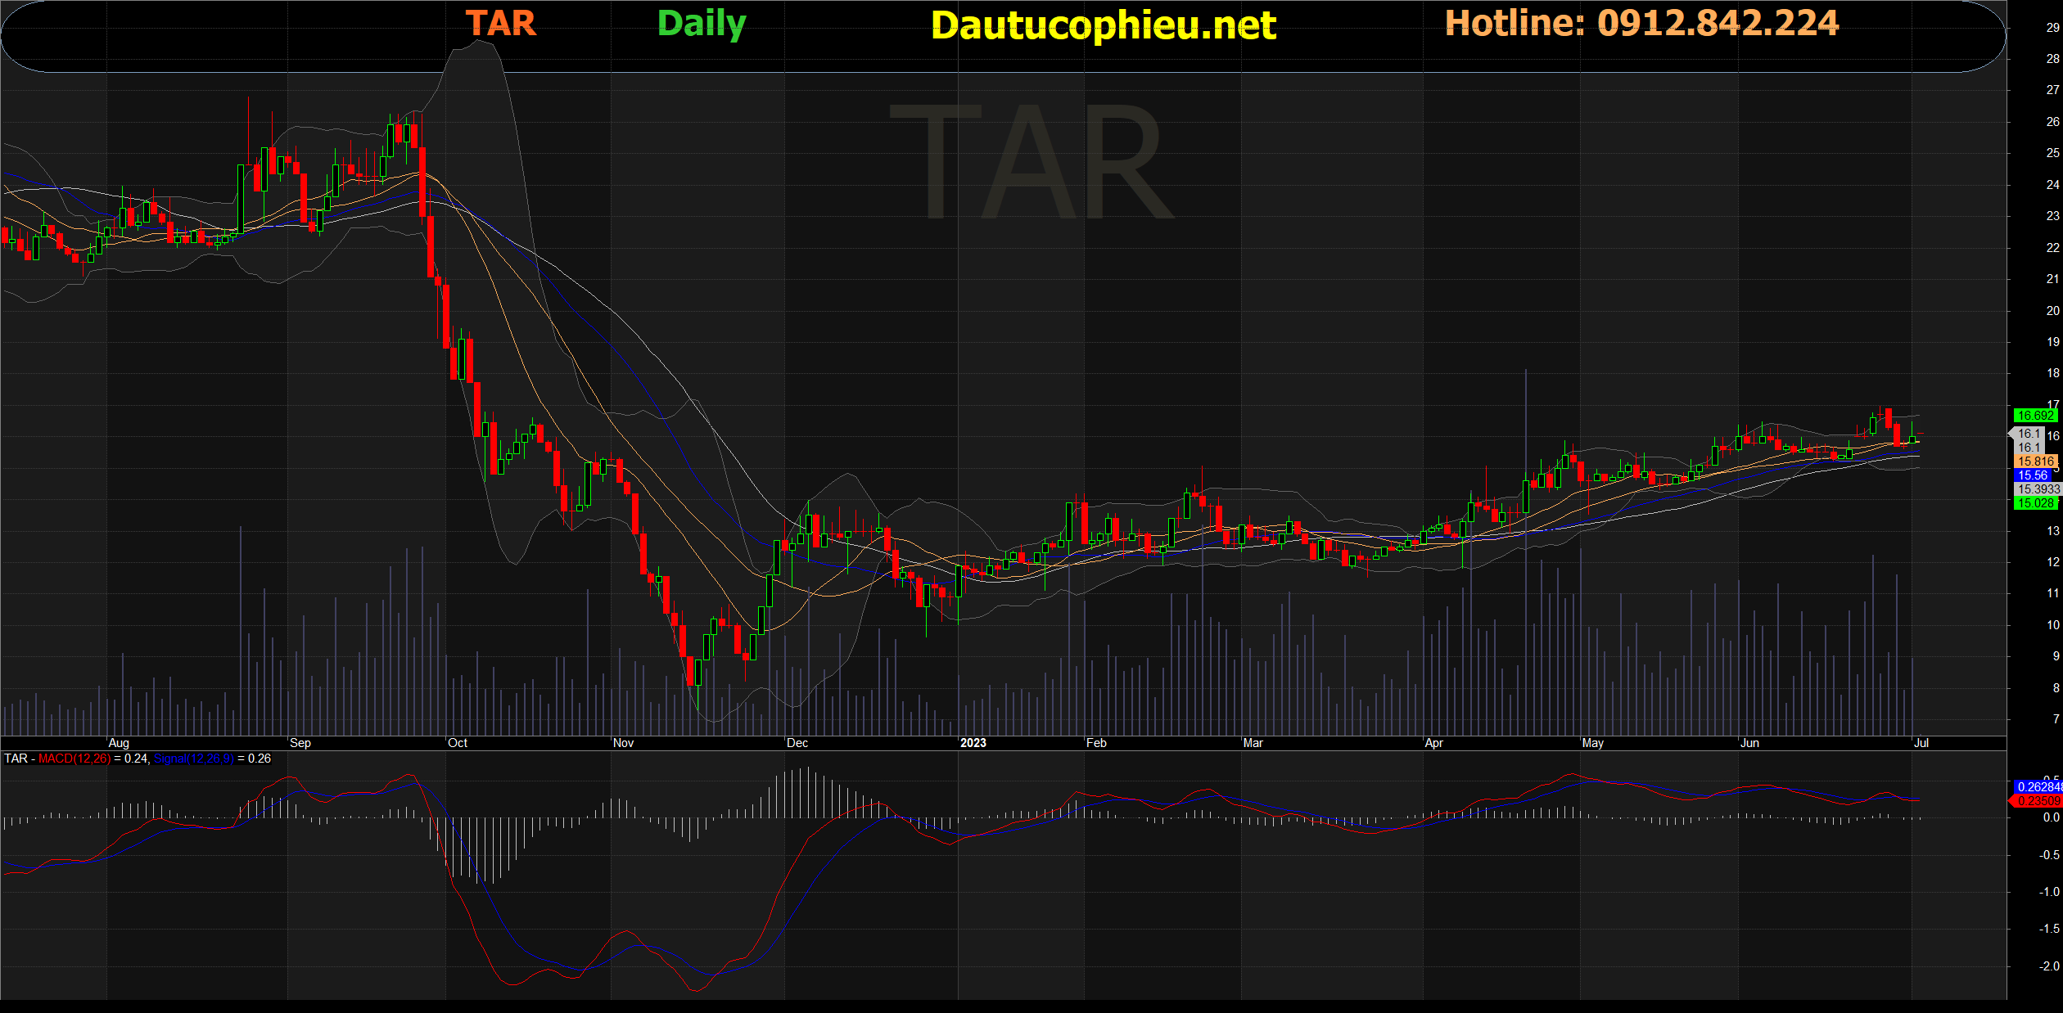Click the red MACD value tag on axis
This screenshot has width=2063, height=1013.
pyautogui.click(x=2037, y=801)
